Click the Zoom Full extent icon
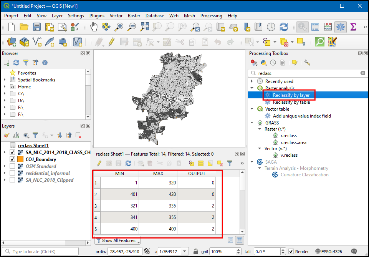Viewport: 369px width, 257px height. pos(145,27)
